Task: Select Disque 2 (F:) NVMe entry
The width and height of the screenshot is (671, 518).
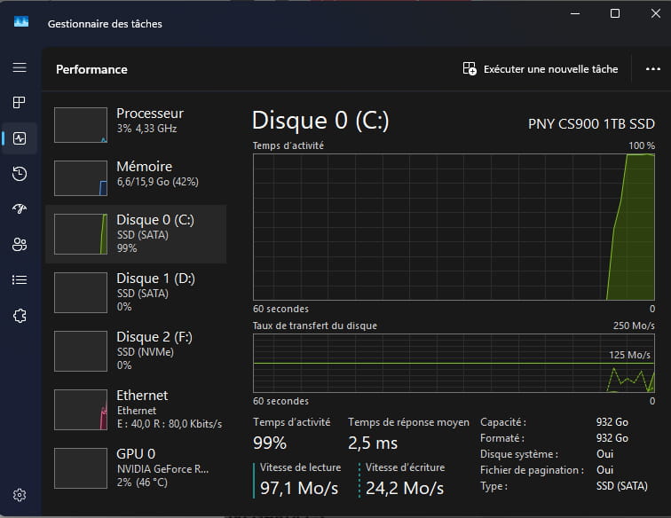Action: coord(136,350)
